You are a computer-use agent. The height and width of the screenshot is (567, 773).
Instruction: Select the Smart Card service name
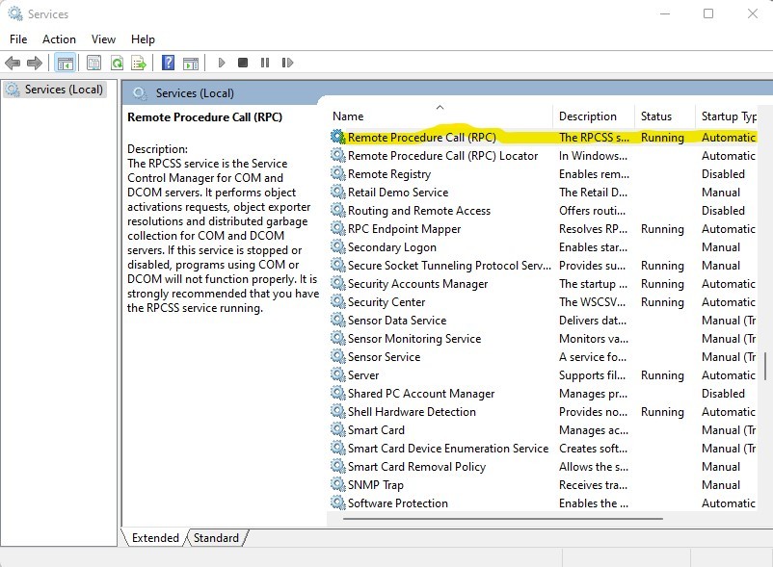click(376, 429)
